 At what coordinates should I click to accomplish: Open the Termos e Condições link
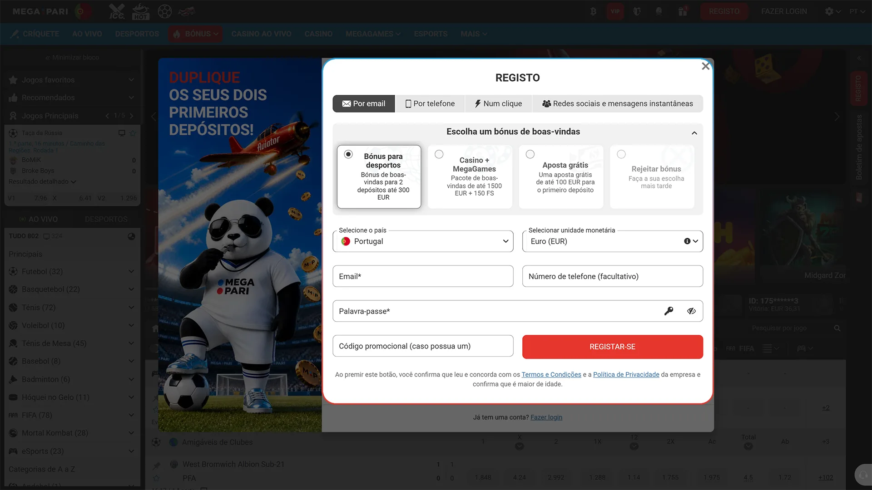click(551, 374)
